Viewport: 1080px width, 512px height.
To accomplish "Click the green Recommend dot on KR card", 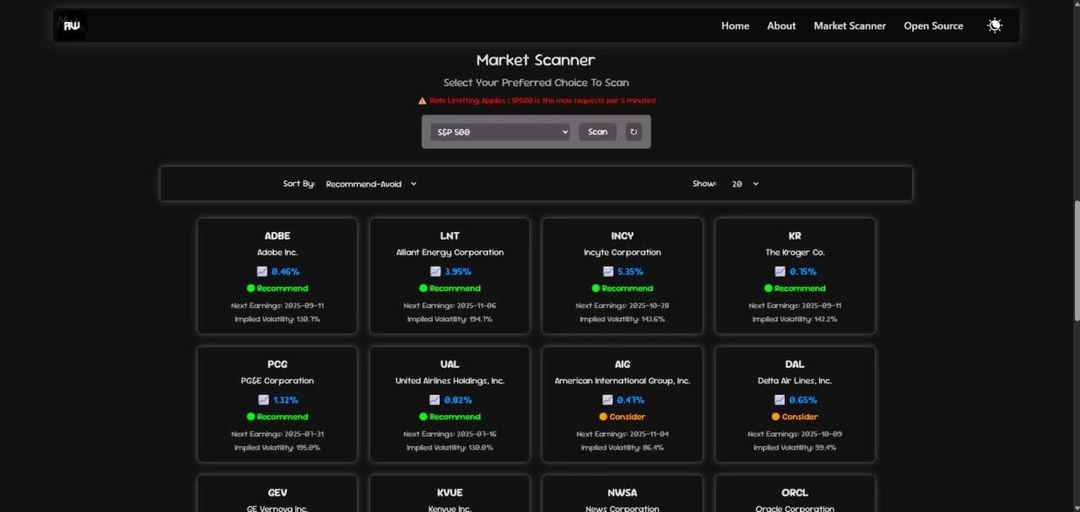I will point(769,288).
